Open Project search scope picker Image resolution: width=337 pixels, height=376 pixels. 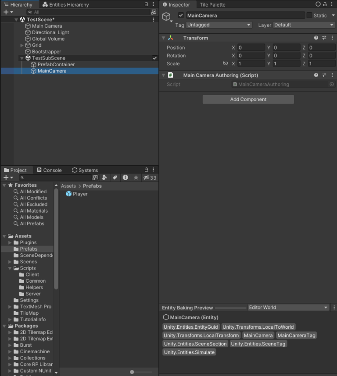coord(95,177)
